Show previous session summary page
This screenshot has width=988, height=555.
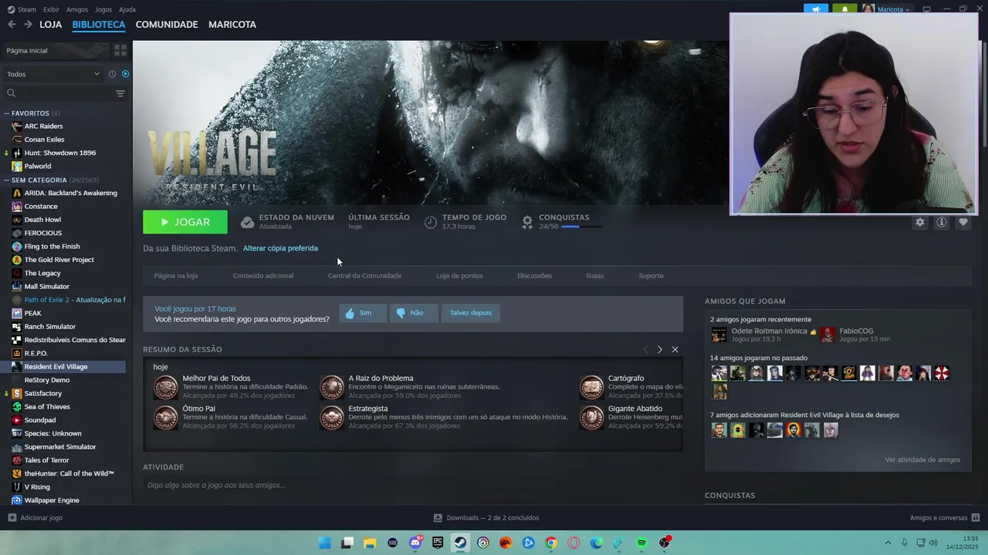click(x=646, y=349)
